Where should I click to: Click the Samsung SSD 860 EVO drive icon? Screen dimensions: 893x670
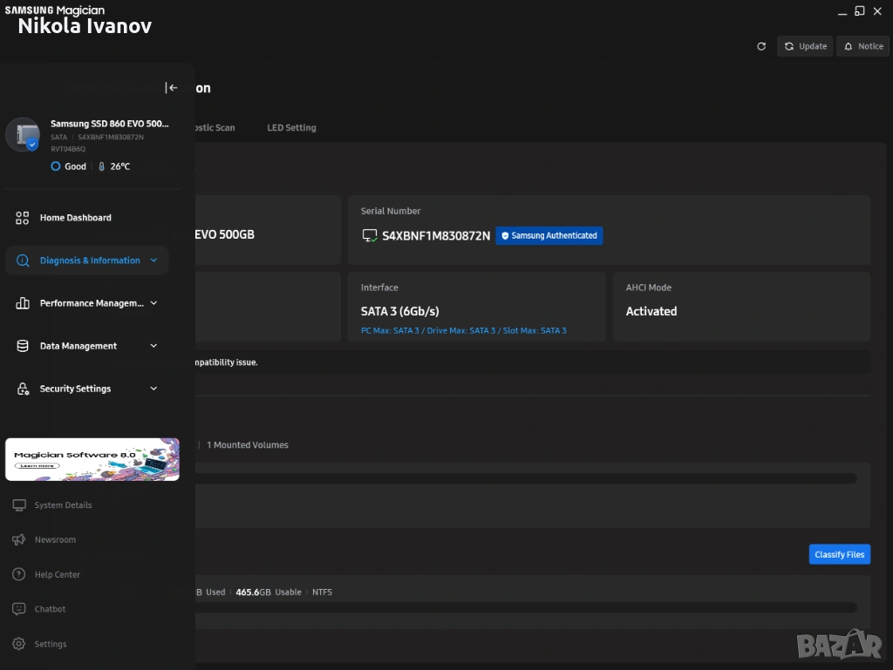click(x=23, y=135)
